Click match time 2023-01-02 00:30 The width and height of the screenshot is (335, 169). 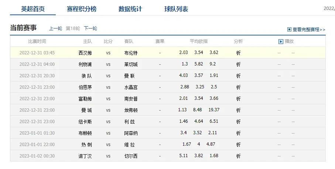pos(37,156)
